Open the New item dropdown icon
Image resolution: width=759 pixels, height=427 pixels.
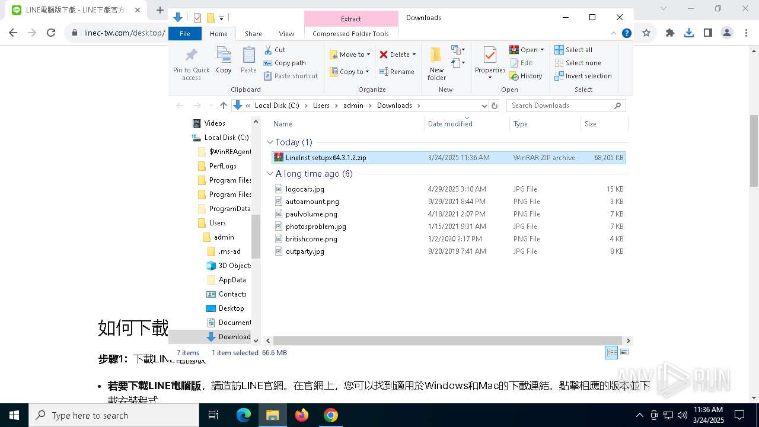click(458, 50)
